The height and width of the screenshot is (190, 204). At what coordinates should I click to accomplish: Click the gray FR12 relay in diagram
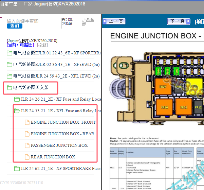(199, 107)
